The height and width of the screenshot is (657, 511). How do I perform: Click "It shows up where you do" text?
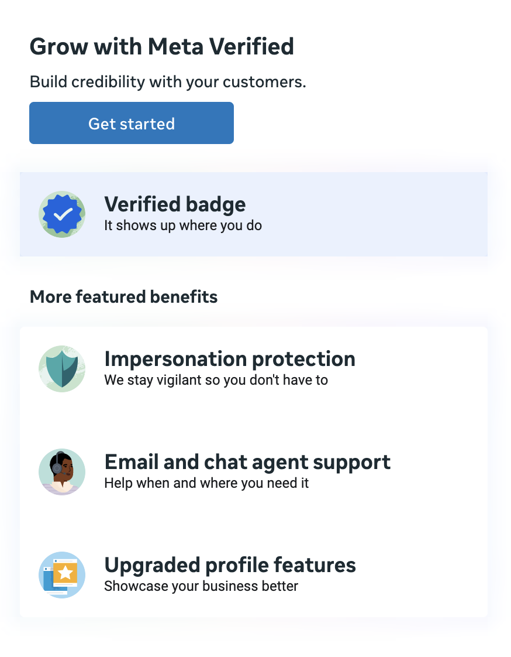183,225
